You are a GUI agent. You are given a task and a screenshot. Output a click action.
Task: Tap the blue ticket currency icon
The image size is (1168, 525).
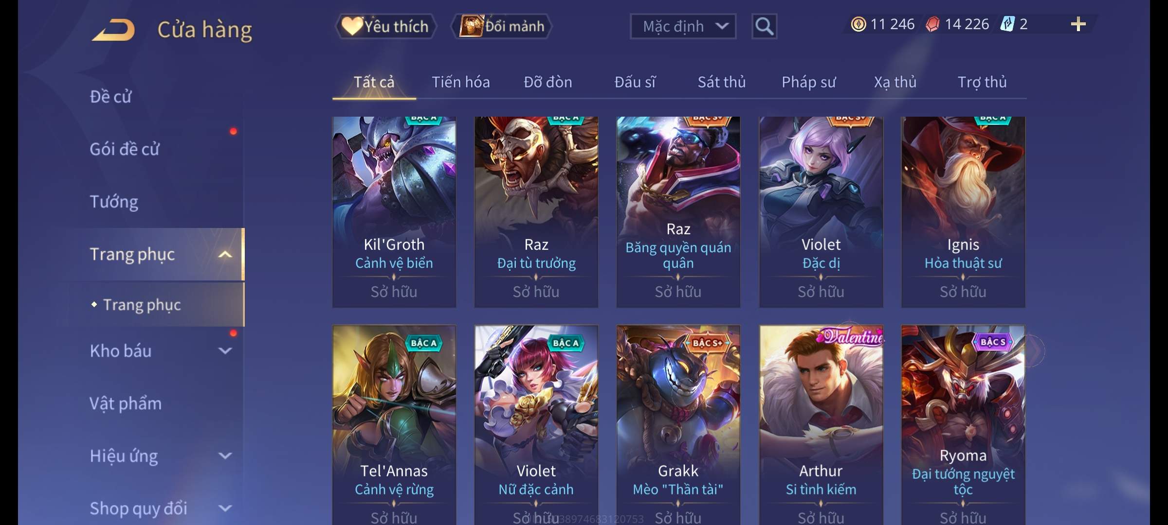tap(1007, 24)
